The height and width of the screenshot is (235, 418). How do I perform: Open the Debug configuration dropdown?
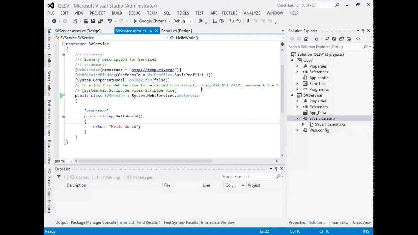point(191,21)
